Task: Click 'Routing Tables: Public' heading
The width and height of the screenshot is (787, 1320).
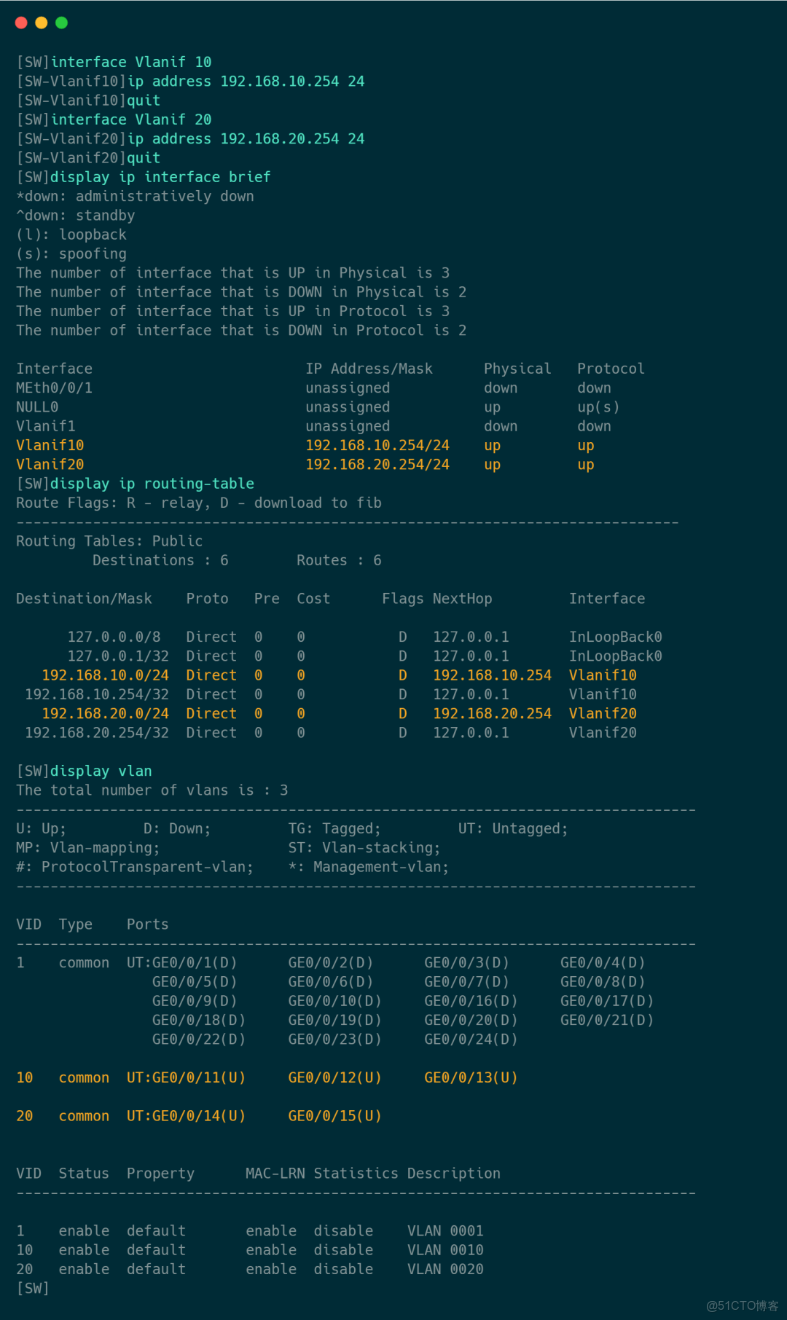Action: (x=109, y=541)
